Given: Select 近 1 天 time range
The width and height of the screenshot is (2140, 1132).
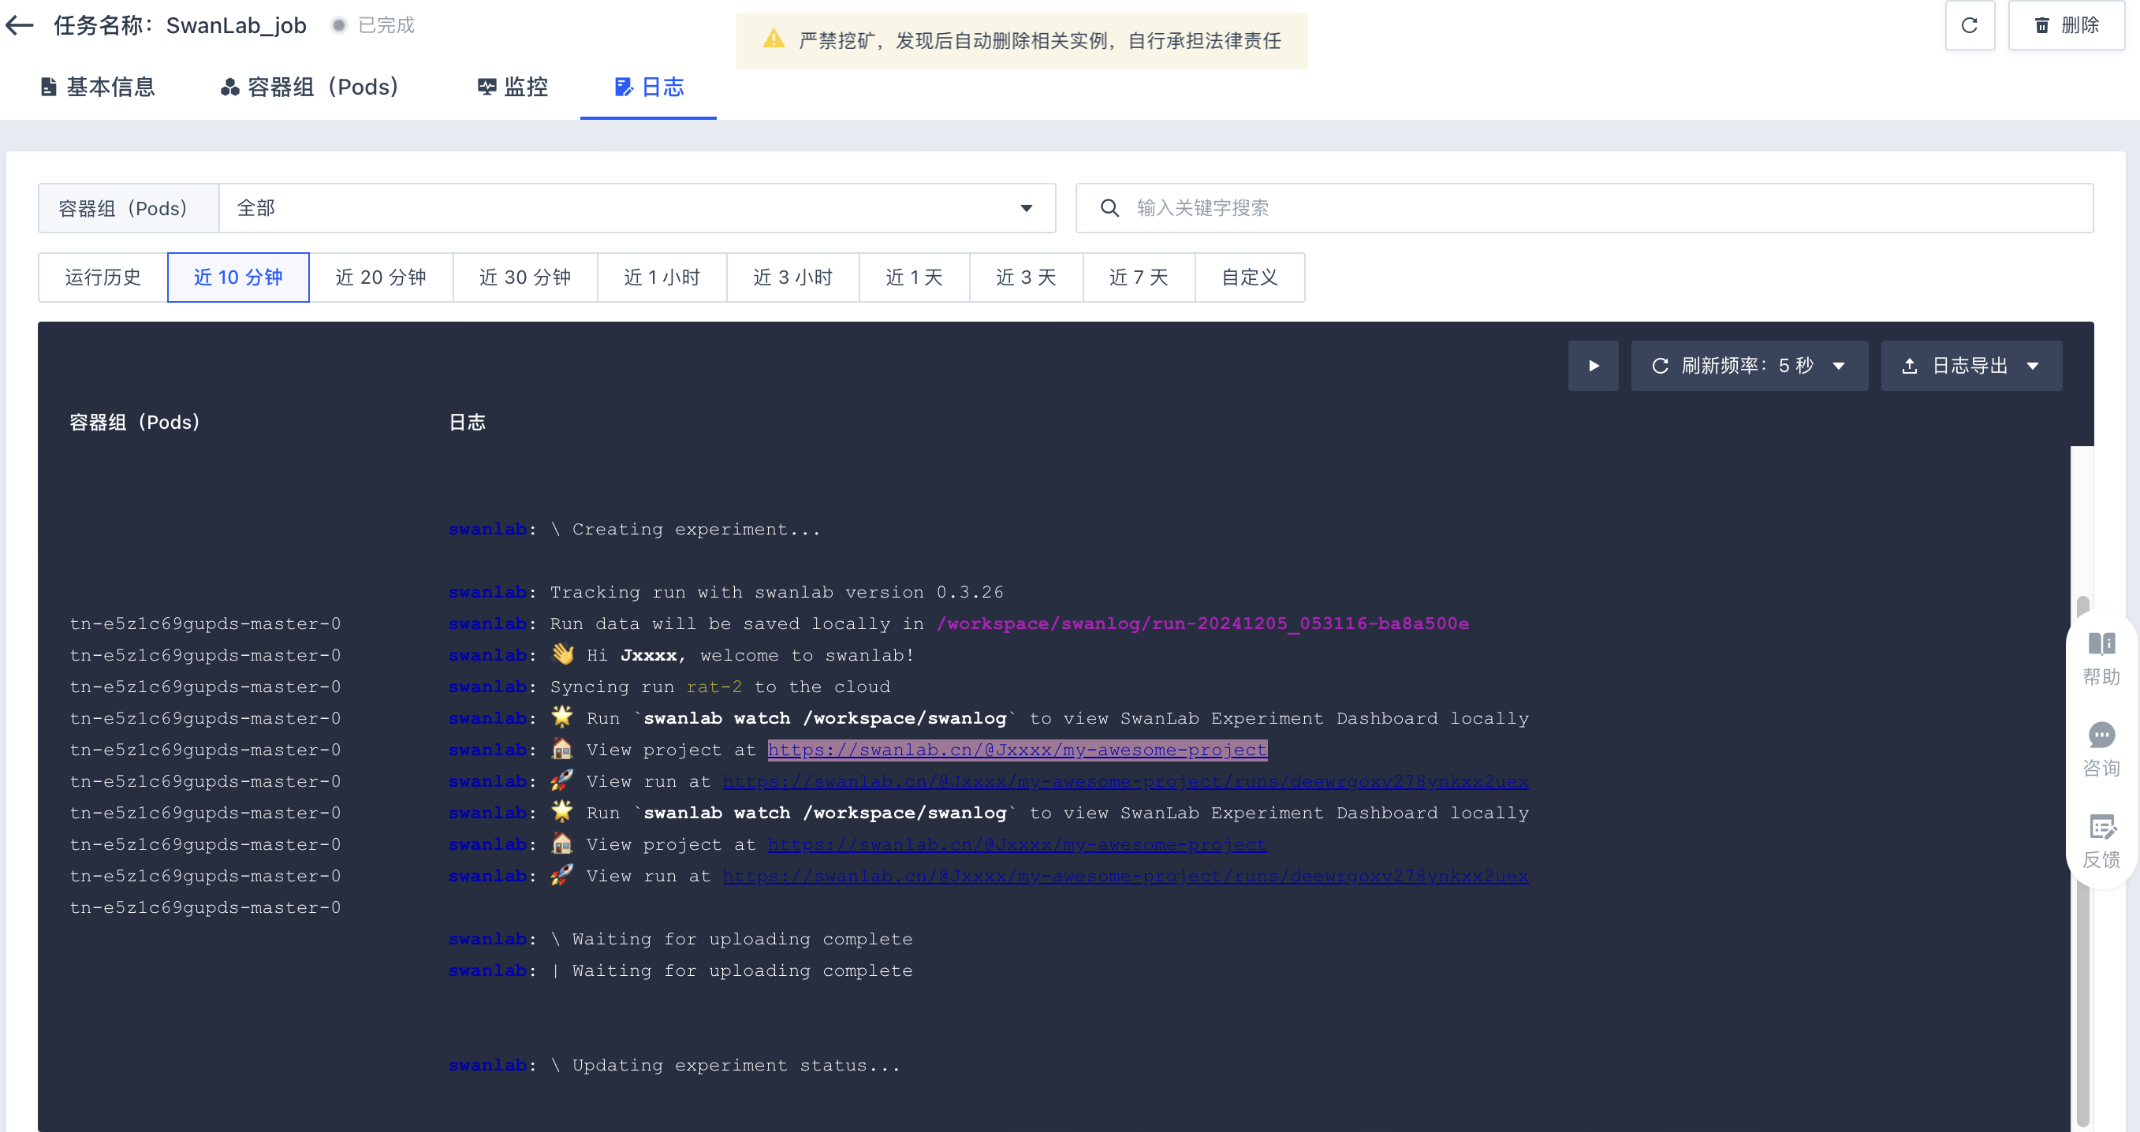Looking at the screenshot, I should click(915, 277).
